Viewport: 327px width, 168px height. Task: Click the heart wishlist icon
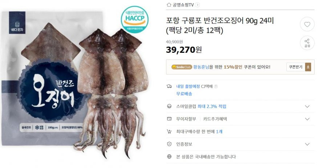[307, 24]
